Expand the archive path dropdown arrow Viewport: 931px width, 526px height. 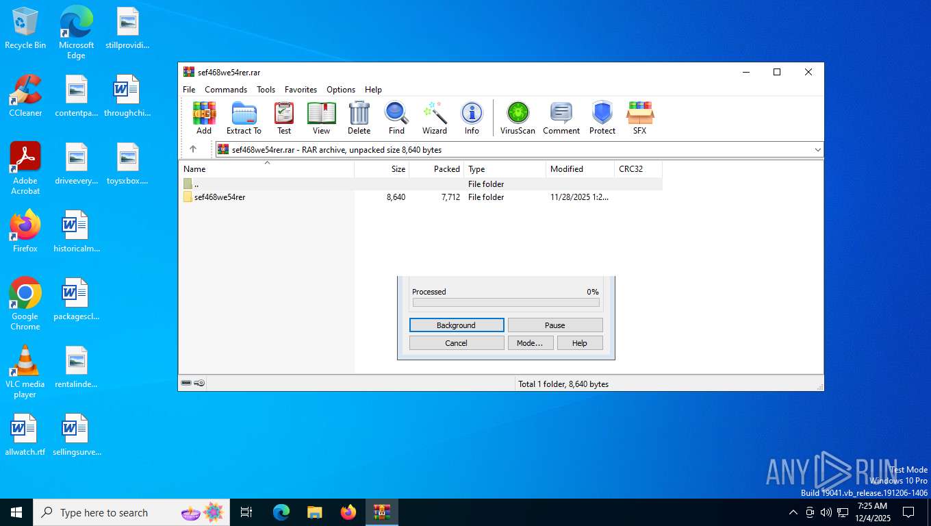817,149
